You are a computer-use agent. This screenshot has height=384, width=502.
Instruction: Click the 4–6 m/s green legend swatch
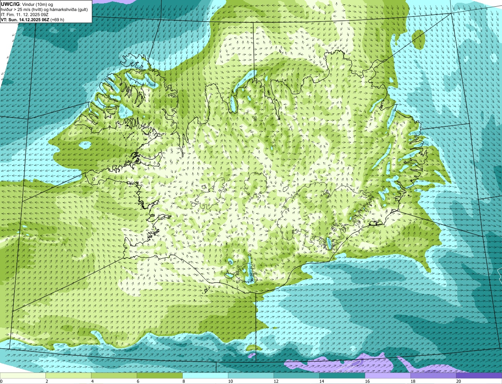115,375
